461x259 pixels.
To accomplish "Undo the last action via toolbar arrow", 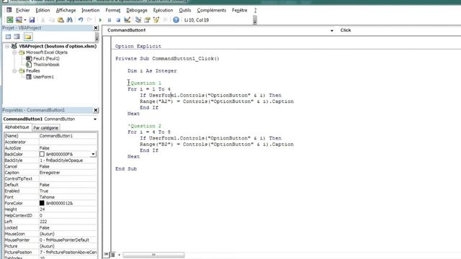I will pyautogui.click(x=80, y=20).
